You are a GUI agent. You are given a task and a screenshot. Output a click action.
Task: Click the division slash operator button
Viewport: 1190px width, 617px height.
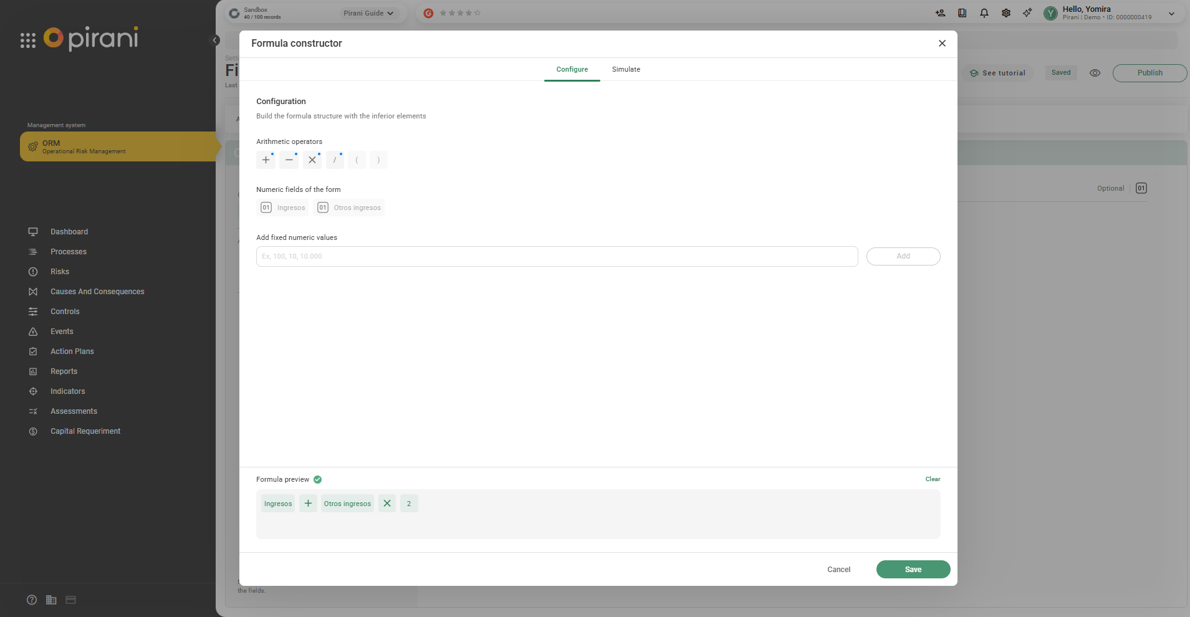click(x=335, y=160)
